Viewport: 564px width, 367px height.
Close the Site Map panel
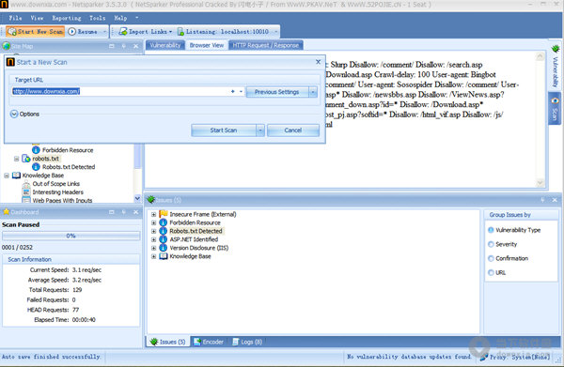[136, 46]
